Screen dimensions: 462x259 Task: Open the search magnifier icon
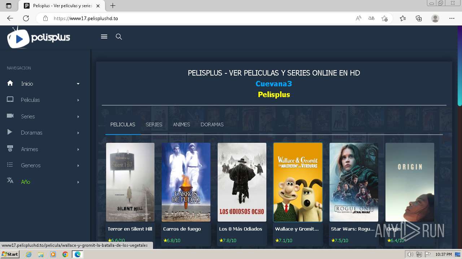(x=119, y=37)
